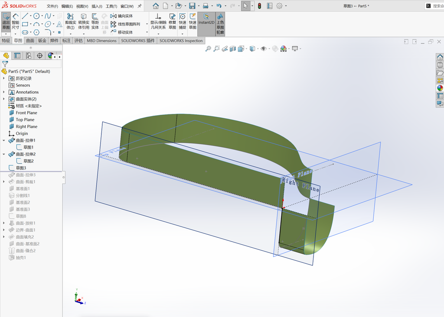Open the 视图(V) menu
The image size is (444, 317).
point(82,6)
